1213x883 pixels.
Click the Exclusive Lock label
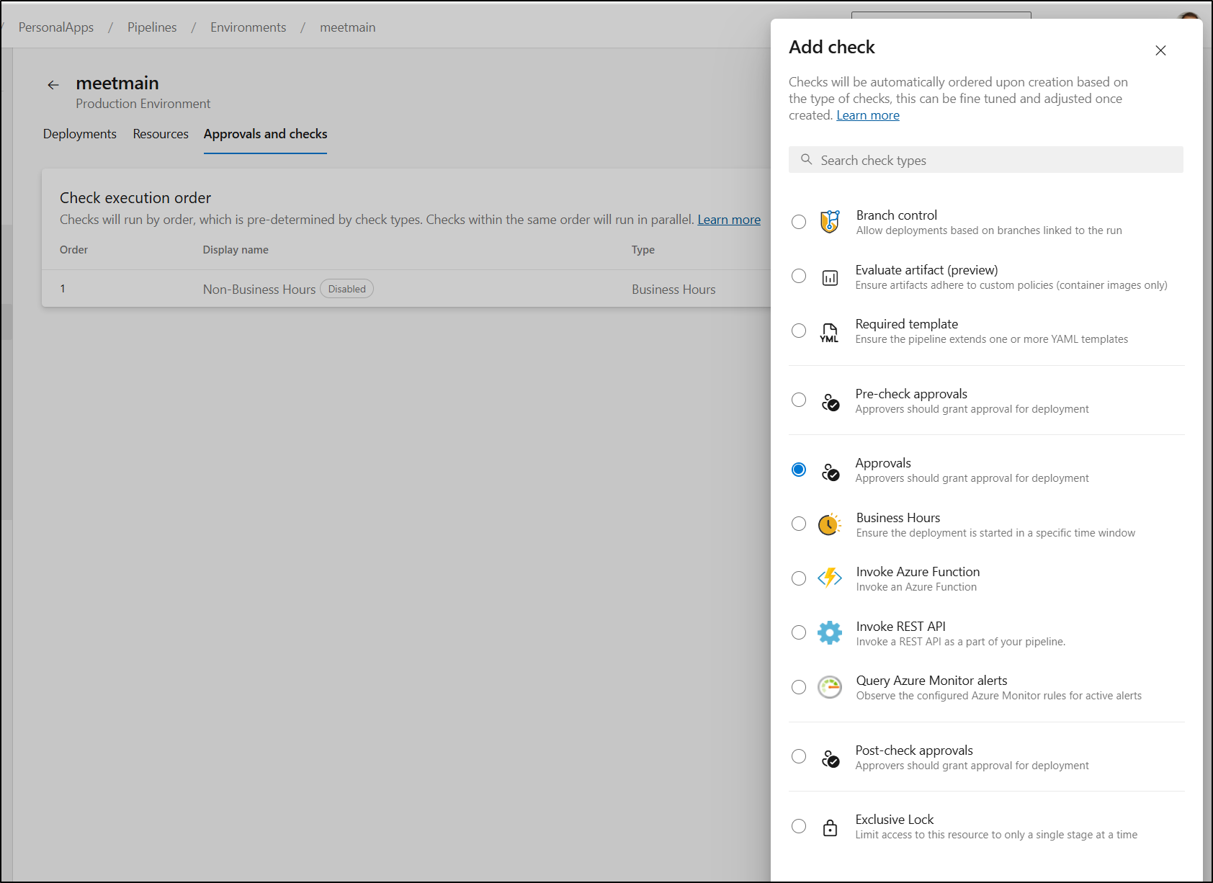[895, 820]
